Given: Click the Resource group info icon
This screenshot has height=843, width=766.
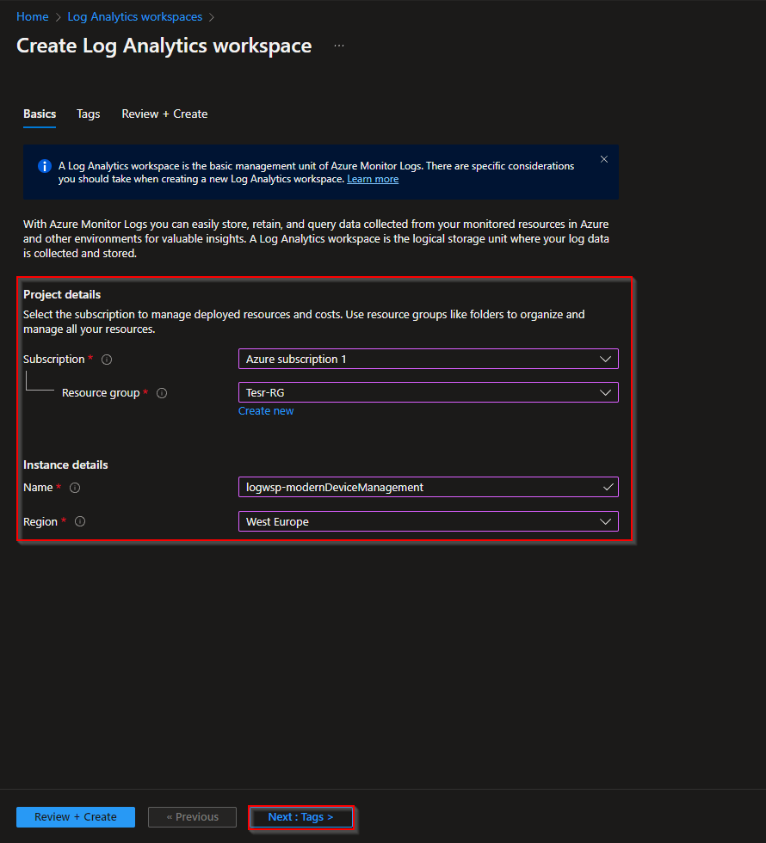Looking at the screenshot, I should [162, 393].
